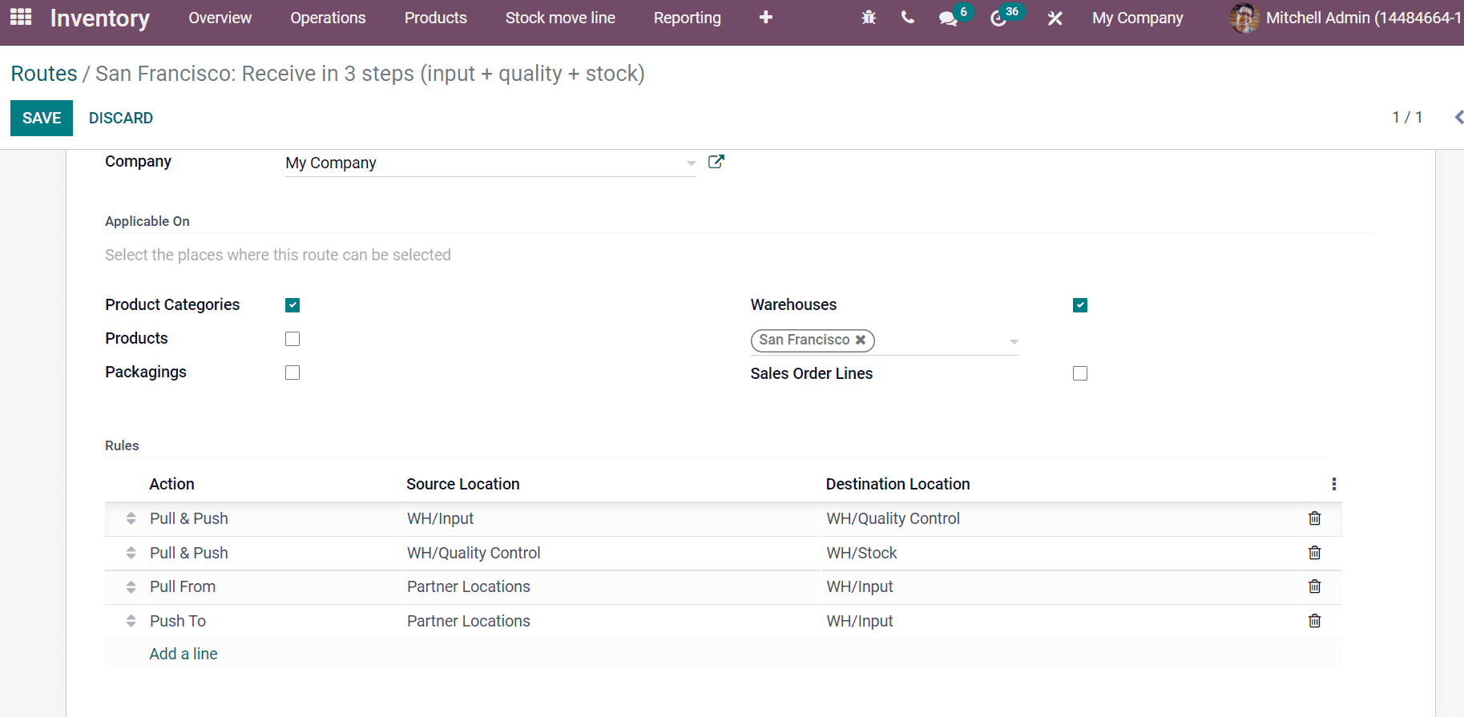The height and width of the screenshot is (717, 1464).
Task: Add a line to the rules
Action: click(x=184, y=654)
